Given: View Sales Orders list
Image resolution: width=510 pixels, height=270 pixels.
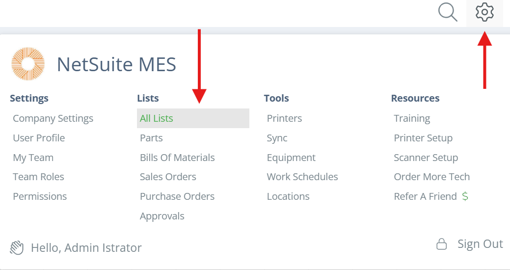Looking at the screenshot, I should point(168,177).
